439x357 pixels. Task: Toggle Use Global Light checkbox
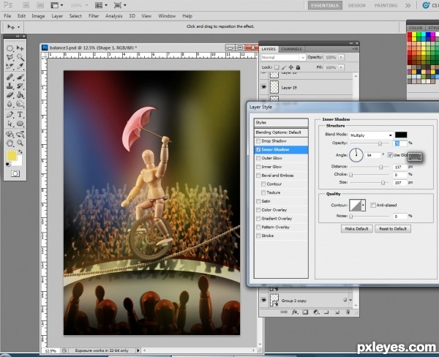[x=390, y=155]
